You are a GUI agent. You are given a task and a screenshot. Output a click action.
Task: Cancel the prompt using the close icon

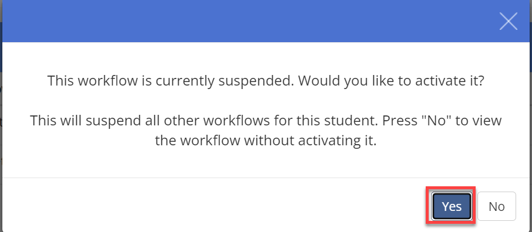click(509, 21)
